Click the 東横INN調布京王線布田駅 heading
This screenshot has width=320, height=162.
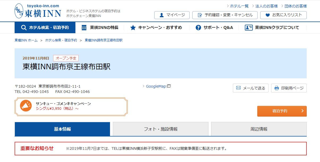pyautogui.click(x=66, y=67)
